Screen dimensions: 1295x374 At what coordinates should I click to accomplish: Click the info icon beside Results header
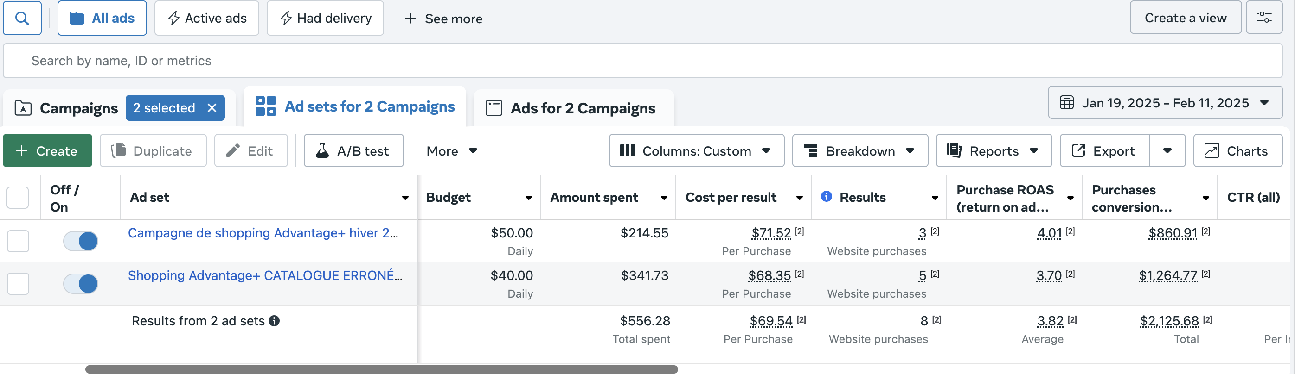(826, 197)
